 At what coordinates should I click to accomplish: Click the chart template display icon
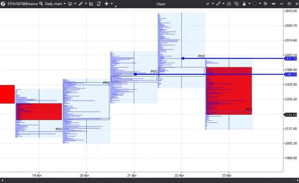pos(70,4)
